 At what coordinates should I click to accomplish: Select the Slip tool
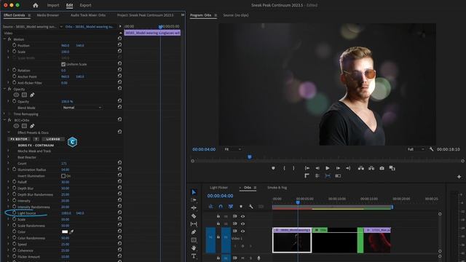(194, 223)
